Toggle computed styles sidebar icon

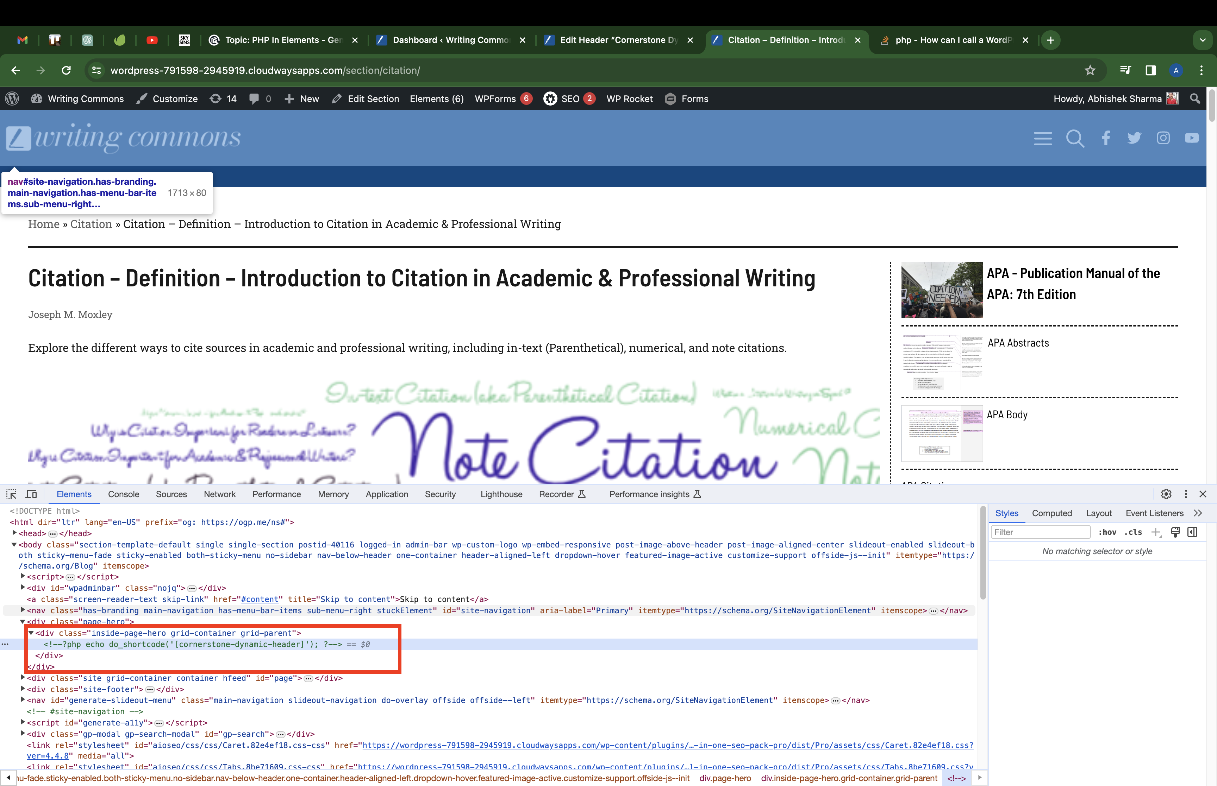click(1192, 532)
